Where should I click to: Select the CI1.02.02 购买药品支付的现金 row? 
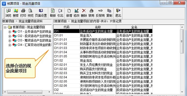[x=103, y=69]
